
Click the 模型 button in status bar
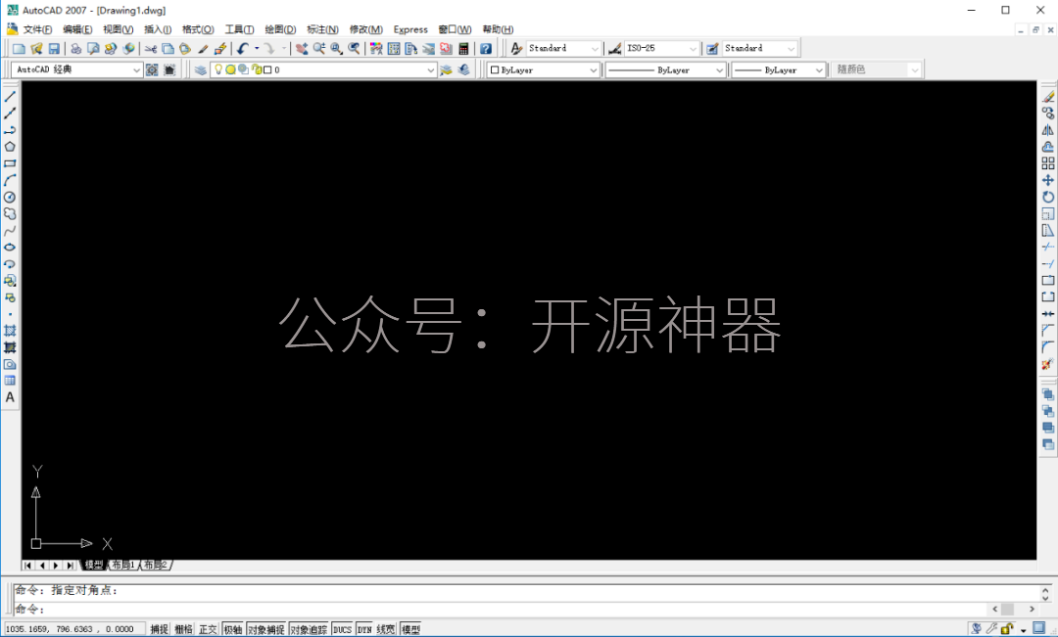[410, 629]
